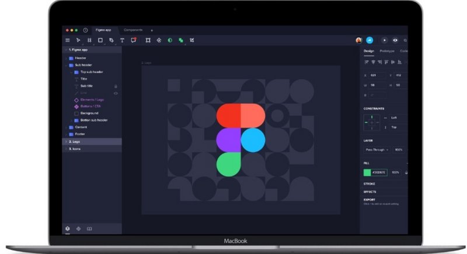The width and height of the screenshot is (467, 254).
Task: Click the blue Share button
Action: point(370,40)
